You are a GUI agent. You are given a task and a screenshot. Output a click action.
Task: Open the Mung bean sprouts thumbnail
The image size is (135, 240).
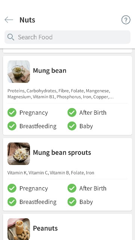pos(19,154)
